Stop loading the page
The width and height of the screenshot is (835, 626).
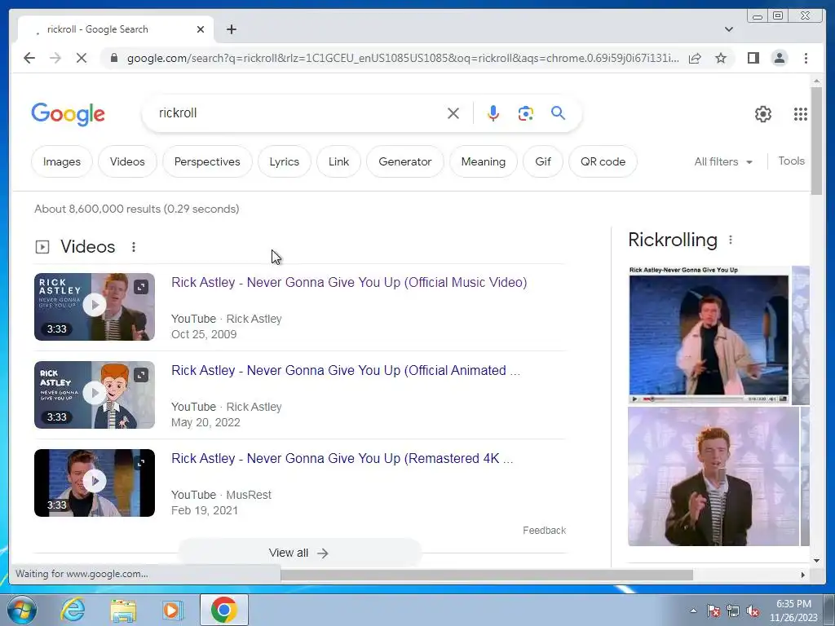click(81, 58)
